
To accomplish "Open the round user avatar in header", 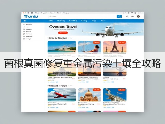I will pos(138,17).
